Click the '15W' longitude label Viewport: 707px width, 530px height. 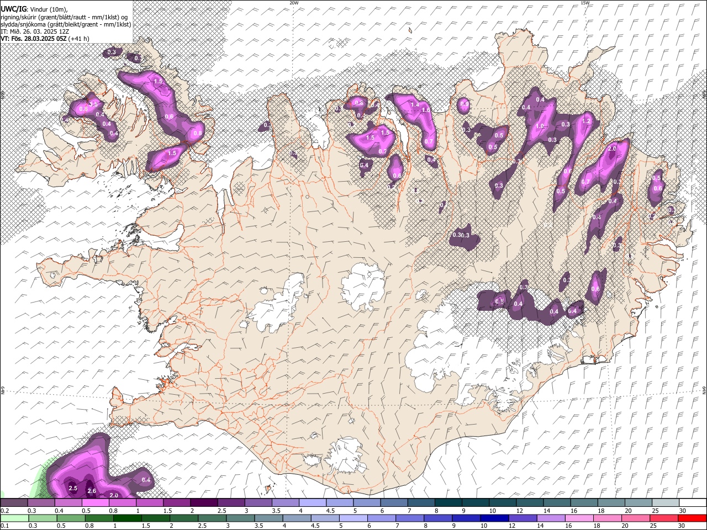(x=585, y=3)
